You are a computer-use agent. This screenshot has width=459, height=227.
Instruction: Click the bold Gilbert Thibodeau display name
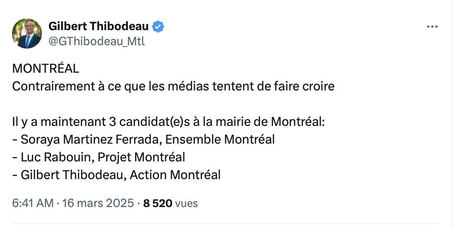pyautogui.click(x=98, y=27)
